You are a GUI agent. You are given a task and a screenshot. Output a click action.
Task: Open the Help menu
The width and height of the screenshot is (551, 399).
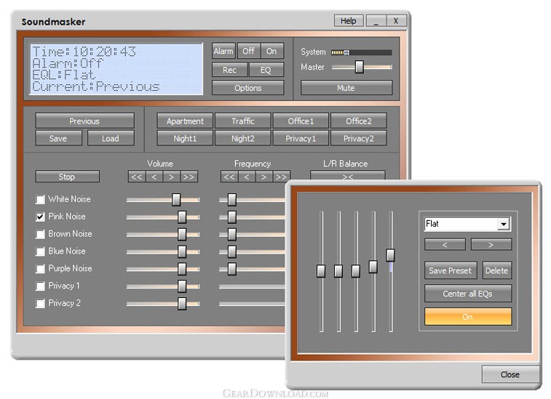(x=348, y=20)
